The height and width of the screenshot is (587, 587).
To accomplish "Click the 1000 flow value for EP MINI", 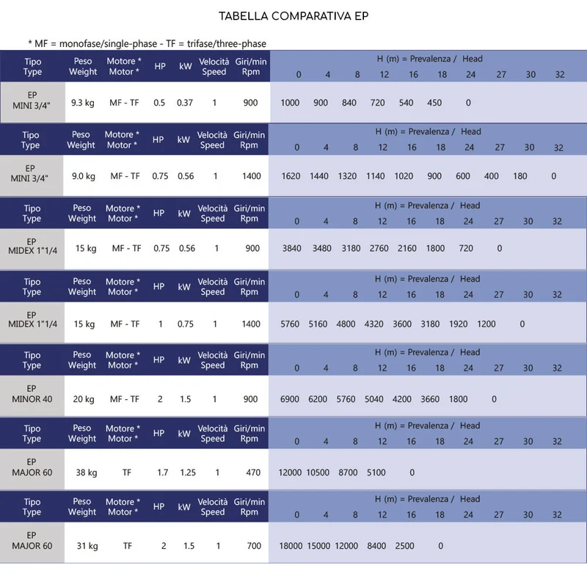I will (290, 103).
